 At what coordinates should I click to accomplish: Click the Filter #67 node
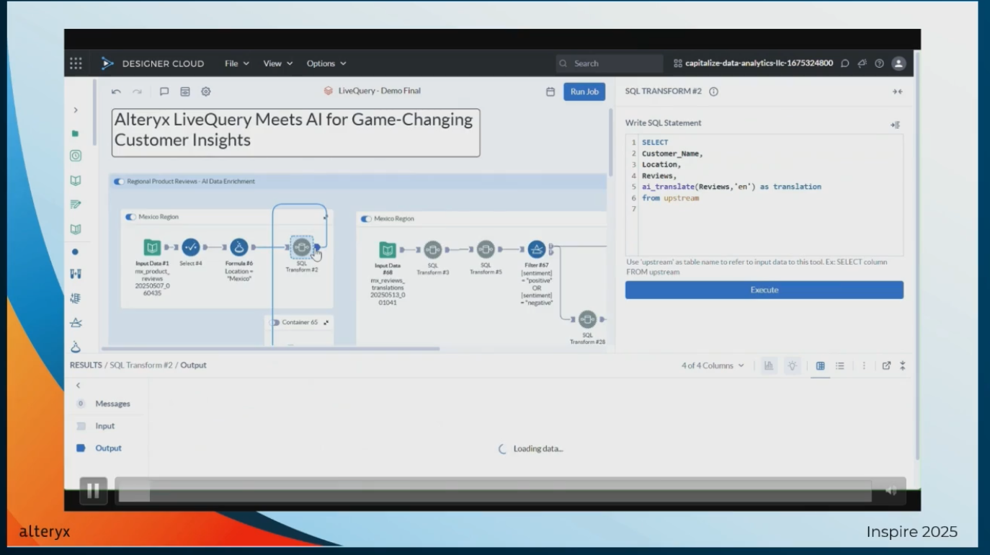coord(536,249)
